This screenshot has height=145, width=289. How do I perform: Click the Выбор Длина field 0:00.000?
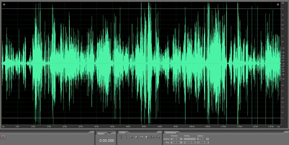pos(203,139)
